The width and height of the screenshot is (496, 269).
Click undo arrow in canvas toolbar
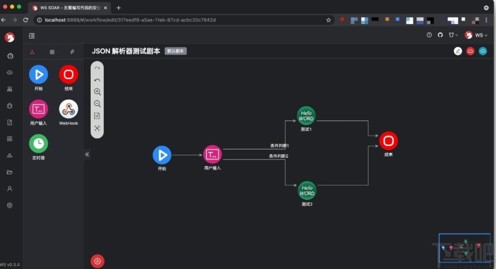coord(97,80)
